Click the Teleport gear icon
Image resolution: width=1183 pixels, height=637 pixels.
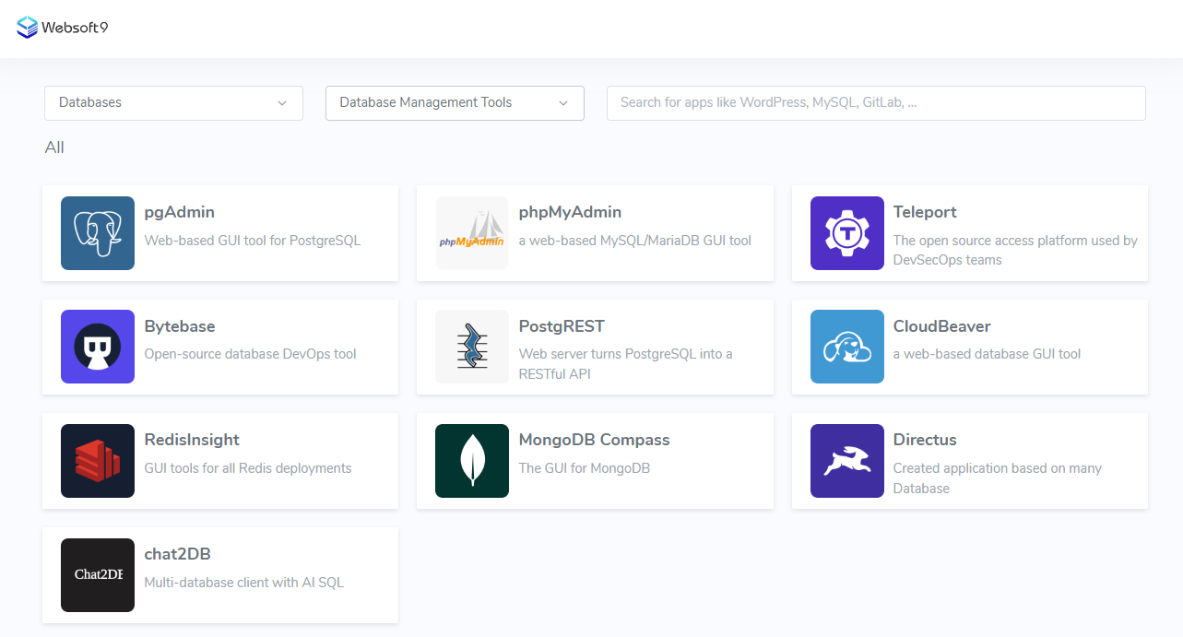[846, 233]
